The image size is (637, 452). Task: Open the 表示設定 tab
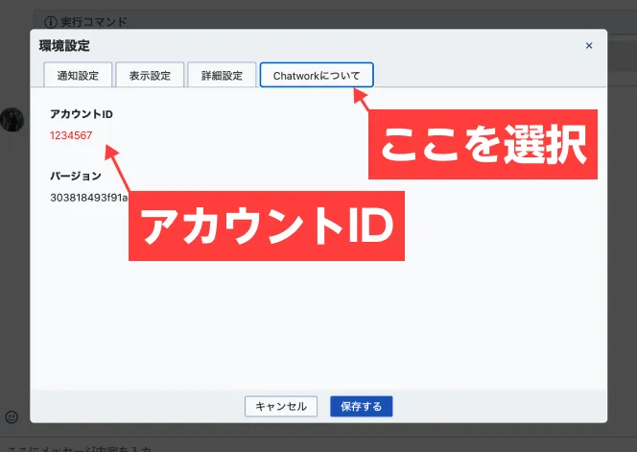150,75
